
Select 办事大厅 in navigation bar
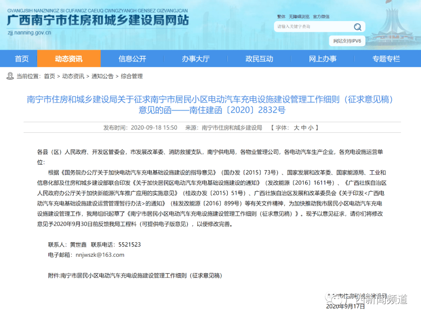tap(195, 59)
